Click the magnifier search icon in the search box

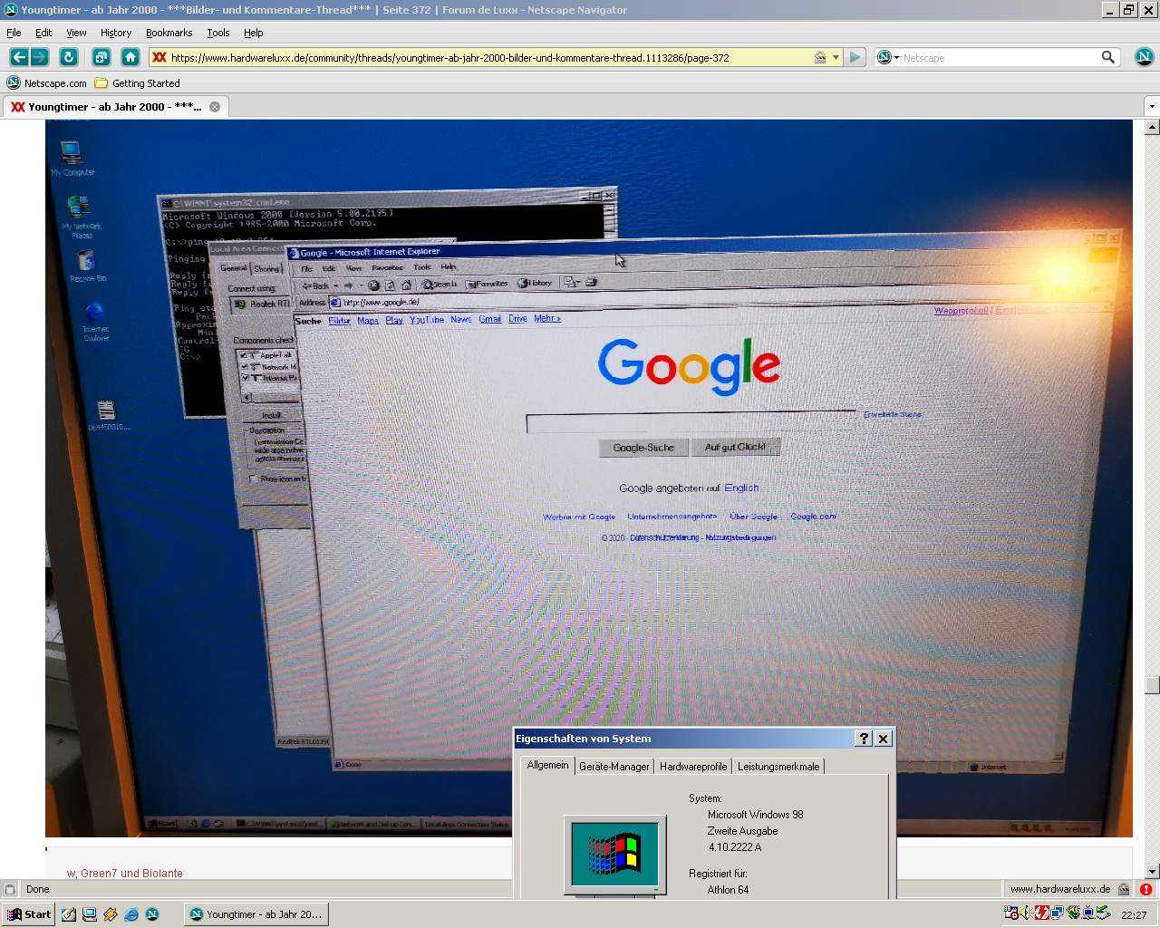1107,57
